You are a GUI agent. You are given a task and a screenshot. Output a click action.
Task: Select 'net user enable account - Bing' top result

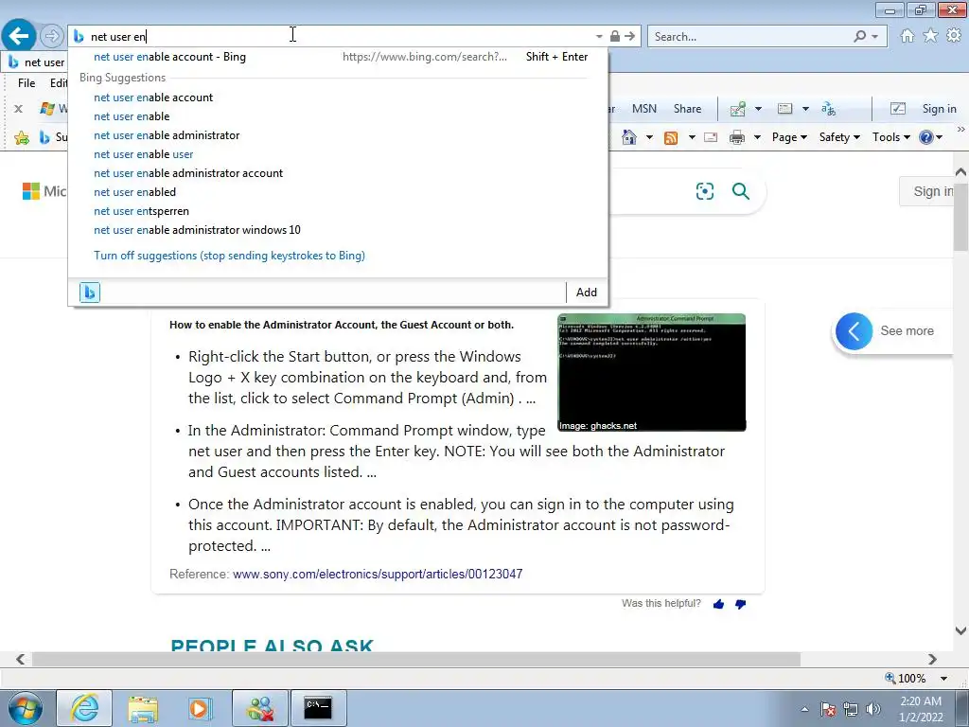tap(338, 57)
